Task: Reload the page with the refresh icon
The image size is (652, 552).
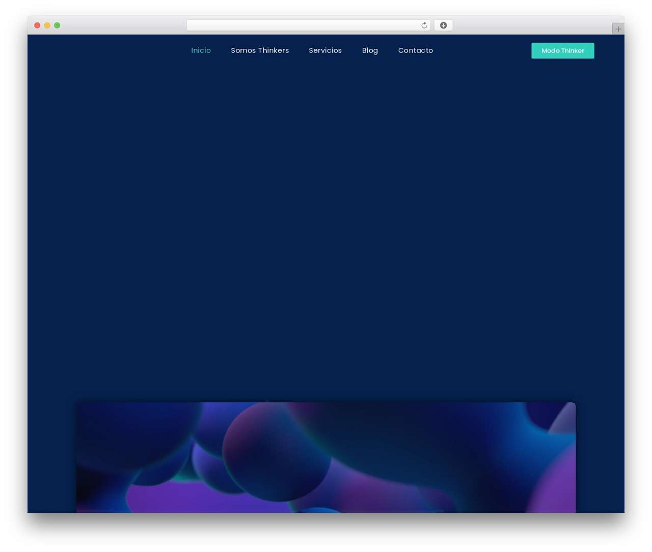Action: pyautogui.click(x=424, y=25)
